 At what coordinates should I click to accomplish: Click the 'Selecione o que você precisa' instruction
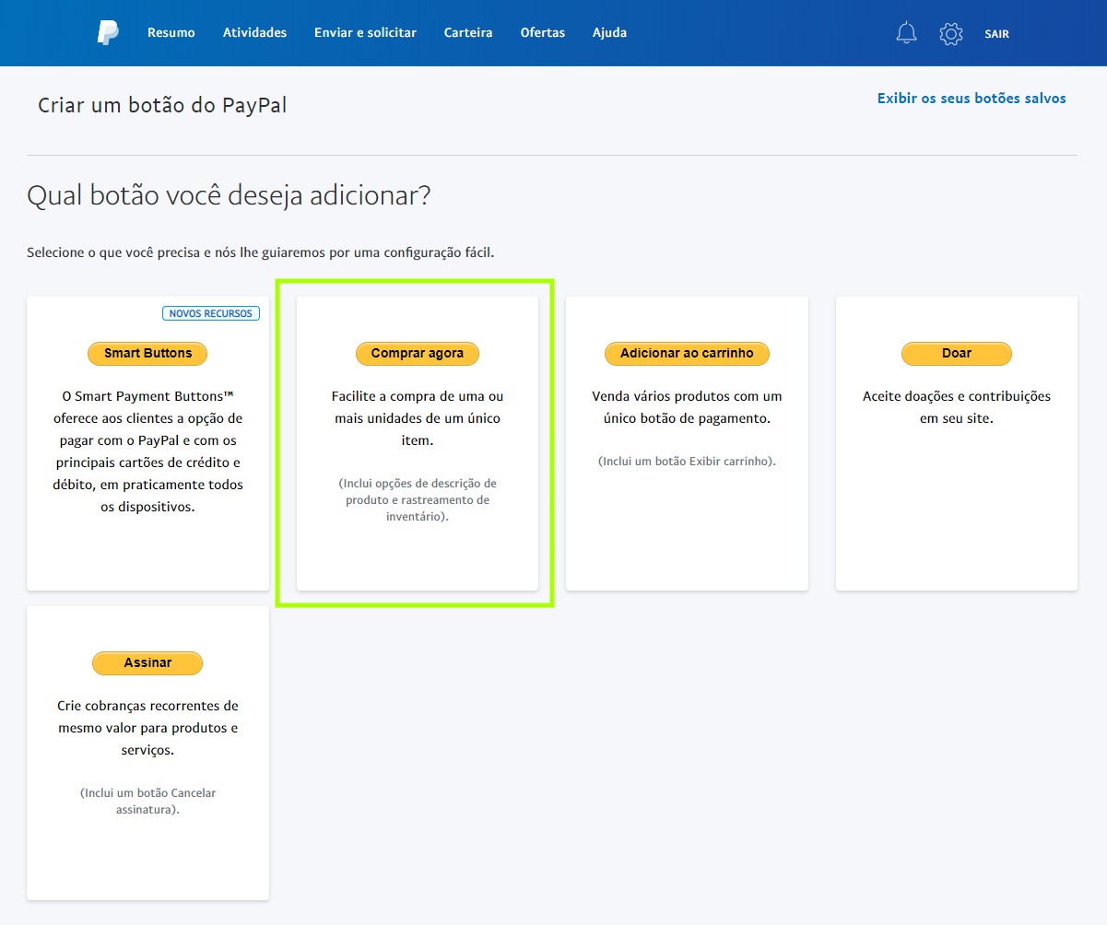click(261, 252)
